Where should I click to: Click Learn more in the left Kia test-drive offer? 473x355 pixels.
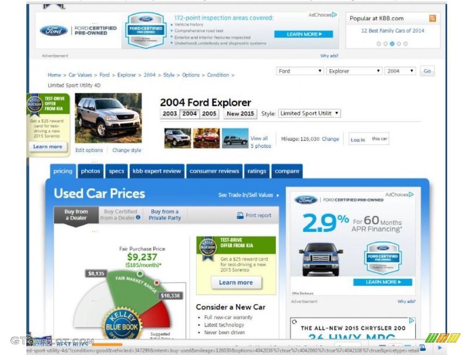point(48,147)
